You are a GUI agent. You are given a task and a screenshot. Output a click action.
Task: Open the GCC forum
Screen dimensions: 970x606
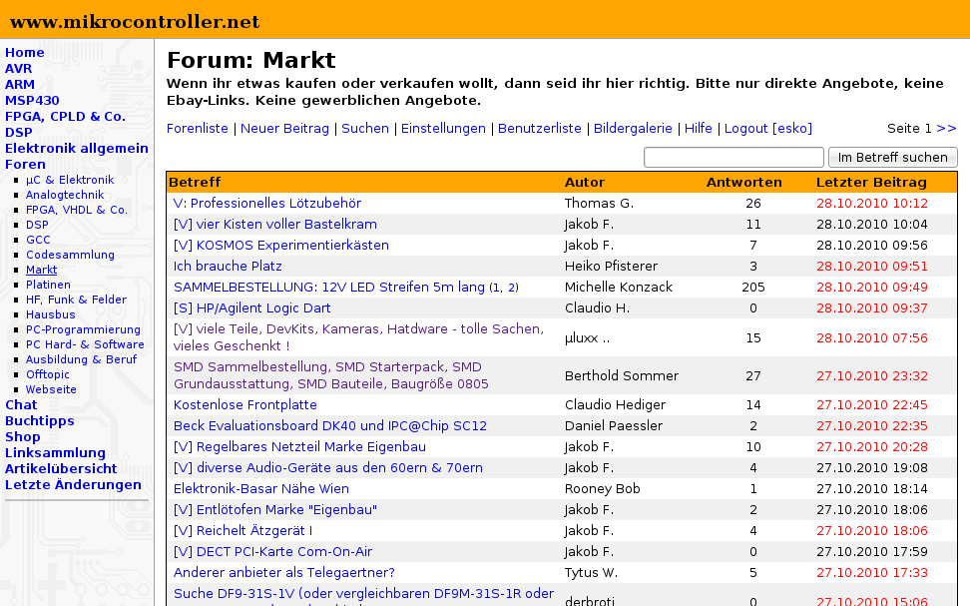point(38,240)
